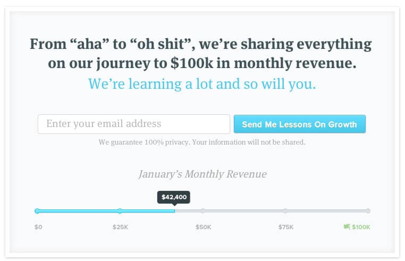Select the $50K marker dot on progress bar
Screen dimensions: 405x261
(x=203, y=211)
